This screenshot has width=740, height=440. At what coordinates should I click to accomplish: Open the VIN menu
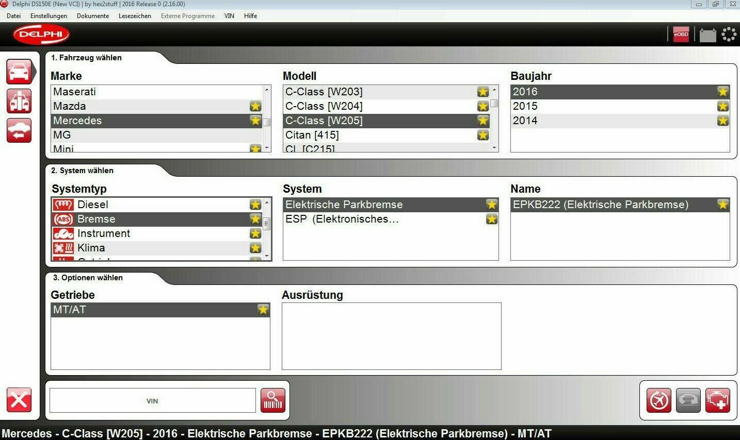[229, 16]
